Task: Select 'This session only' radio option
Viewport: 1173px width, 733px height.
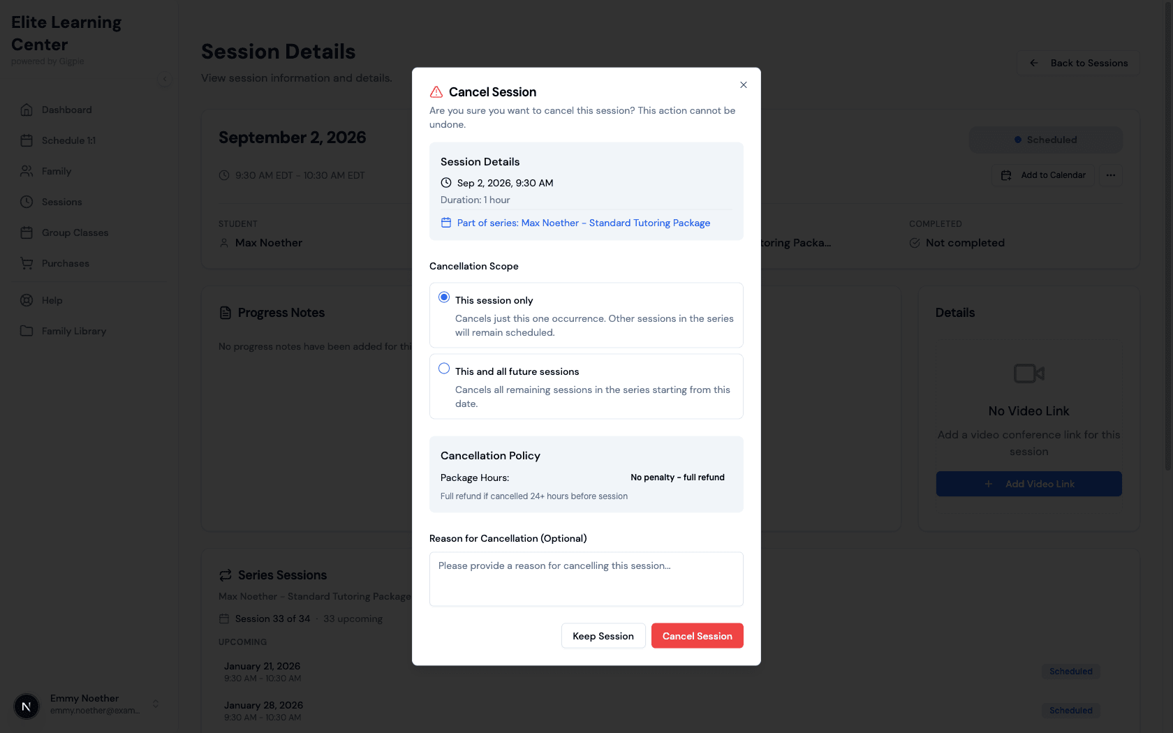Action: point(444,297)
